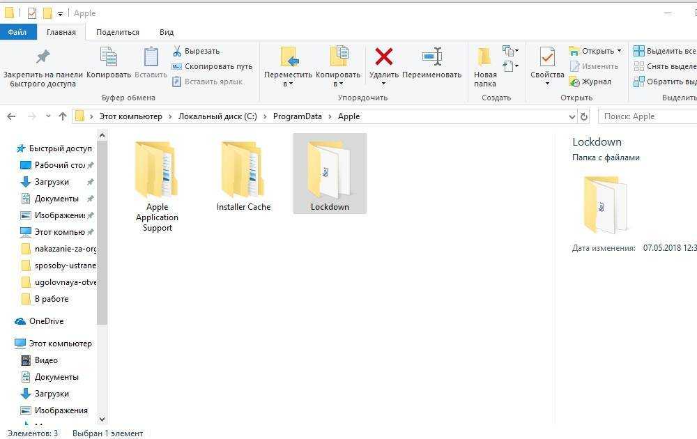Create a folder with New Folder icon
The width and height of the screenshot is (697, 439).
(485, 56)
